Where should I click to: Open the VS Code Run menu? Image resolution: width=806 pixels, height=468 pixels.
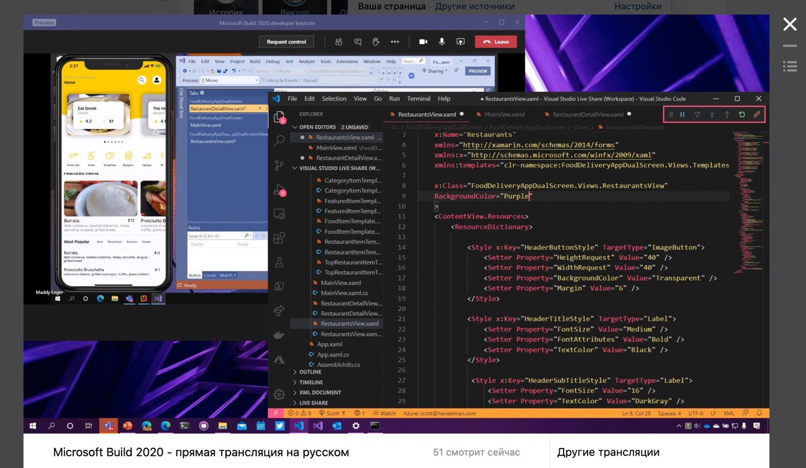(394, 99)
